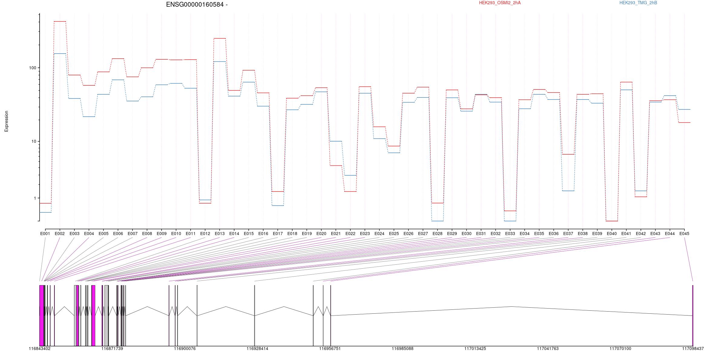The image size is (726, 363).
Task: Select the HEK293_TMG_2hB legend label
Action: pos(638,3)
